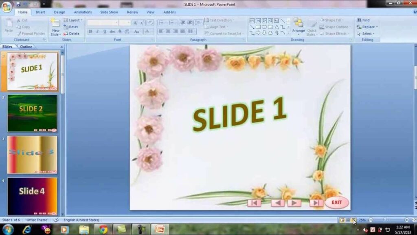
Task: Center the text
Action: (x=168, y=31)
